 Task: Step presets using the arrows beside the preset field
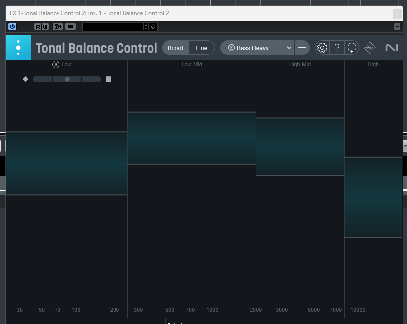(146, 26)
